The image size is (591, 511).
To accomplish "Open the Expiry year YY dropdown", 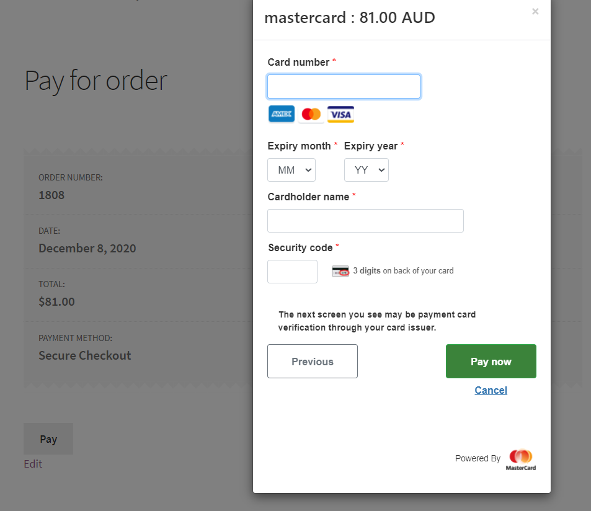I will coord(366,169).
